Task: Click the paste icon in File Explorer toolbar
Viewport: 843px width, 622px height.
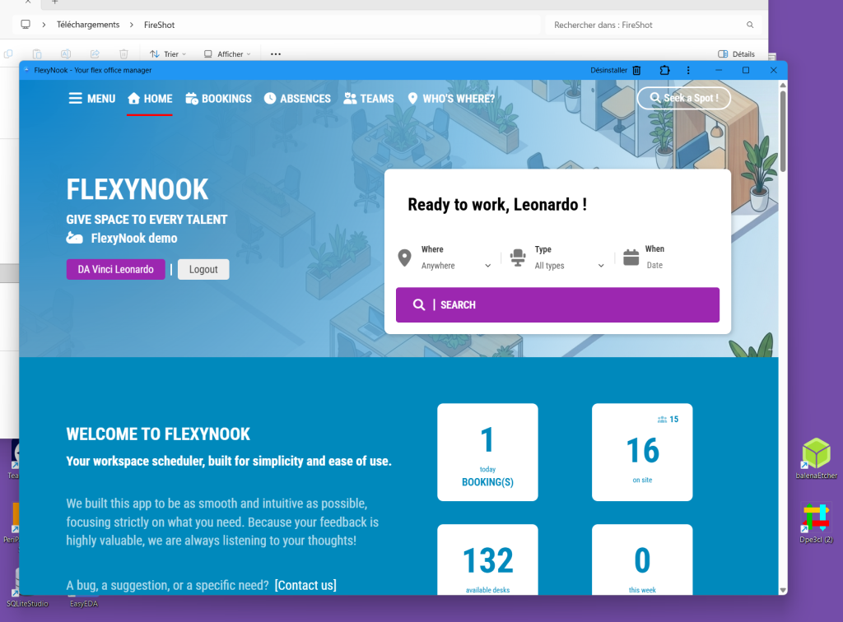Action: click(x=37, y=53)
